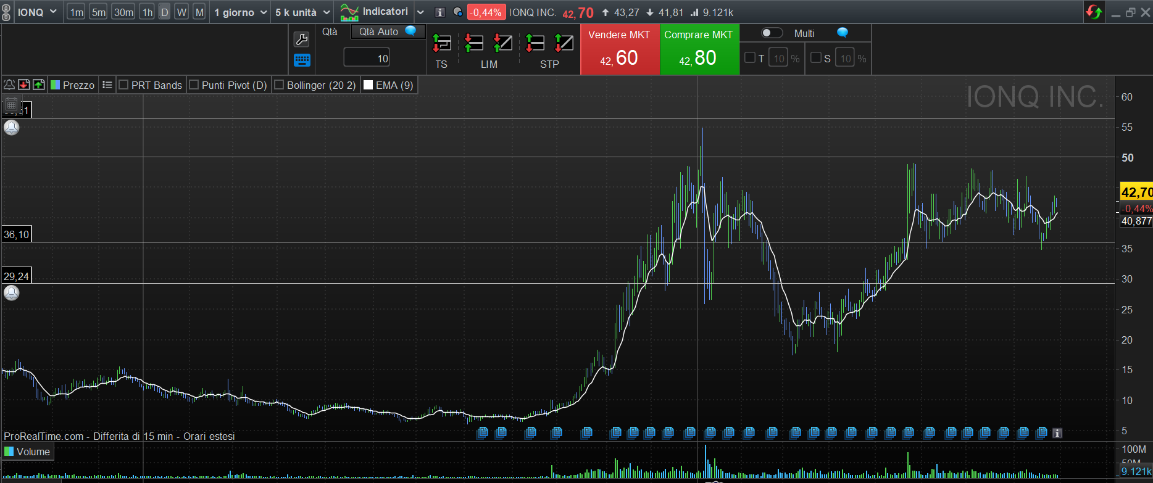Click the white EMA (9) color swatch
This screenshot has height=483, width=1153.
click(368, 85)
